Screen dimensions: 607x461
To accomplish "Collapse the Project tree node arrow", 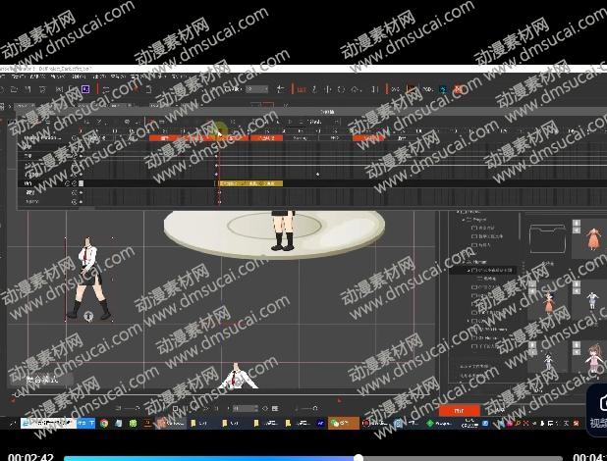I will pos(465,221).
